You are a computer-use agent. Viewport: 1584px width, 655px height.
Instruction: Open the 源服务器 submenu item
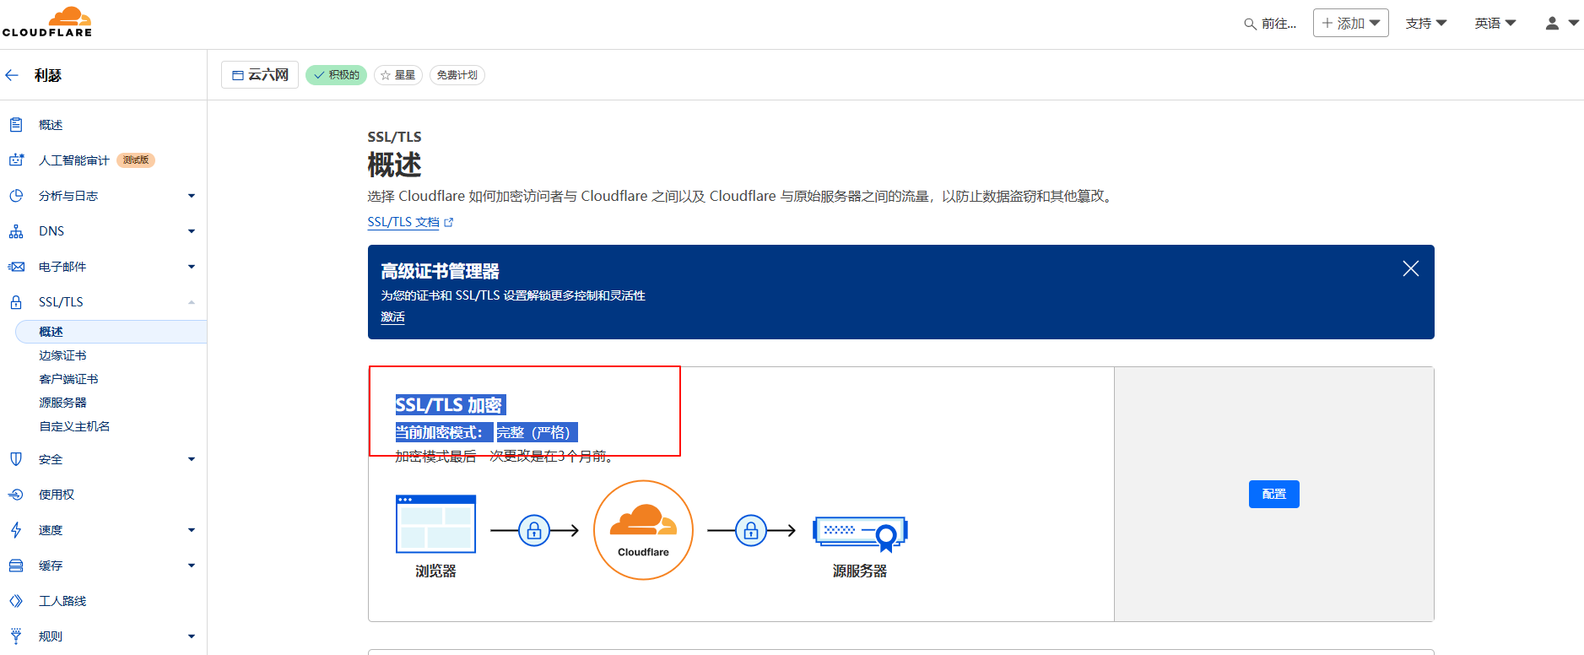(62, 403)
